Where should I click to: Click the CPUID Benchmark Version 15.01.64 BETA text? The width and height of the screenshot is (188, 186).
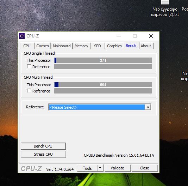click(119, 155)
